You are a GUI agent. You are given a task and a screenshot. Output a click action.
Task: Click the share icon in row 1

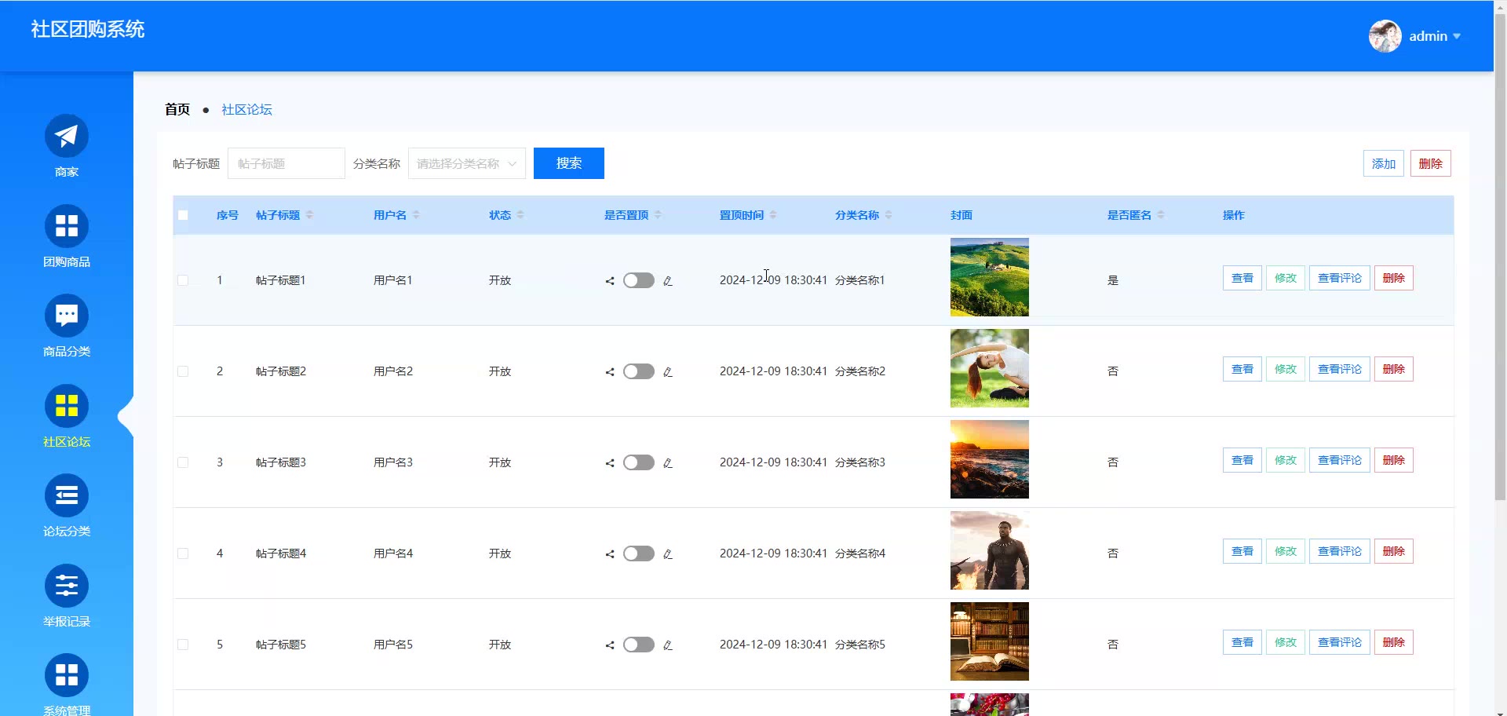pos(610,281)
